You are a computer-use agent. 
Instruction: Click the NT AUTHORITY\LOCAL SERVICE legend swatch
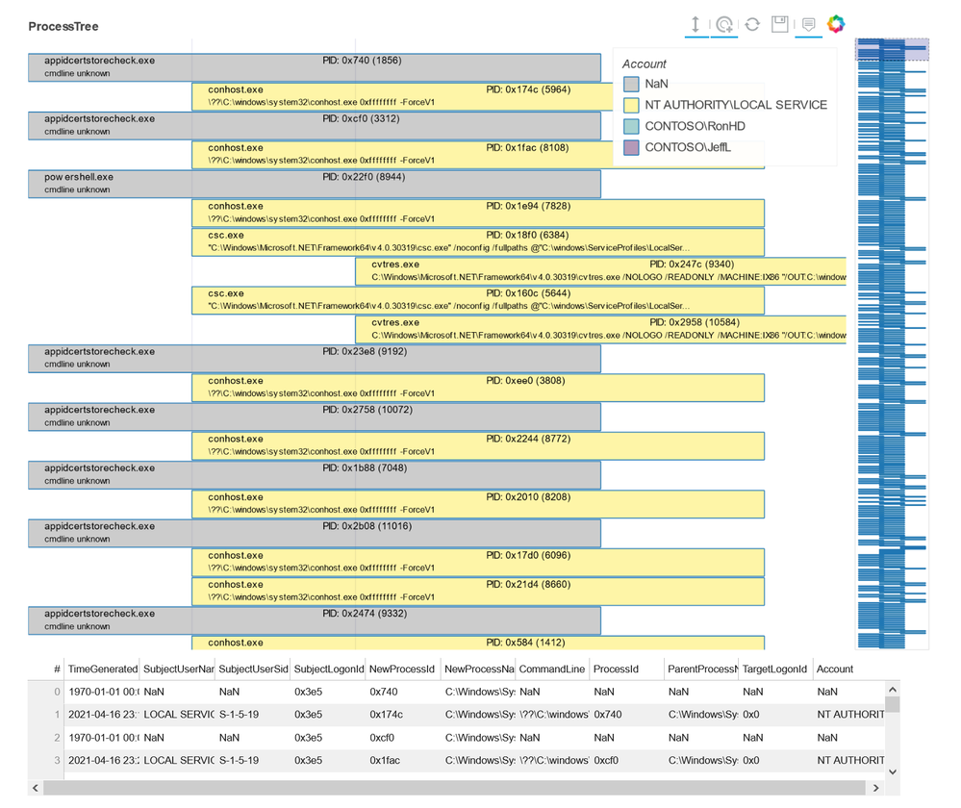[631, 106]
